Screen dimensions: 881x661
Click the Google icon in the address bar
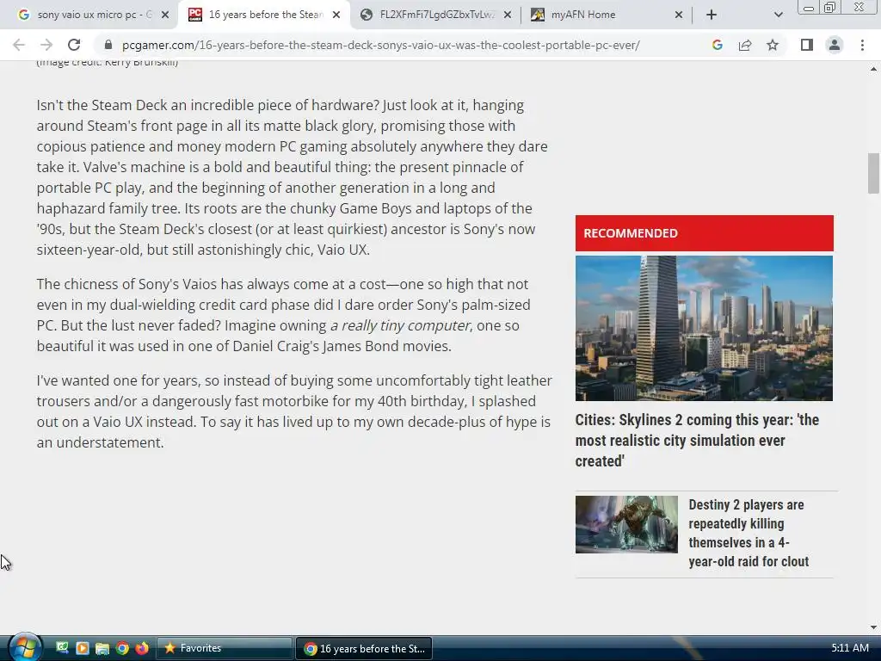click(717, 45)
